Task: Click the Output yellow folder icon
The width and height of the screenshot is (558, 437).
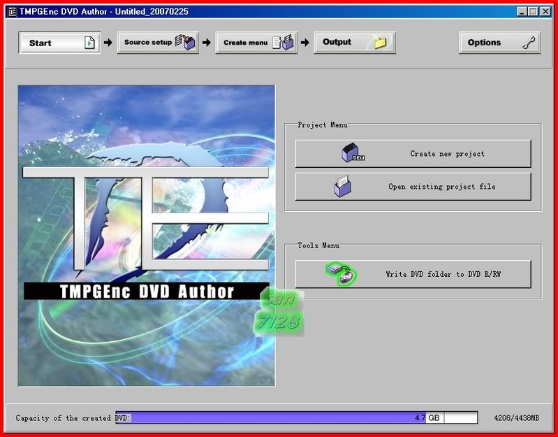Action: pos(380,43)
